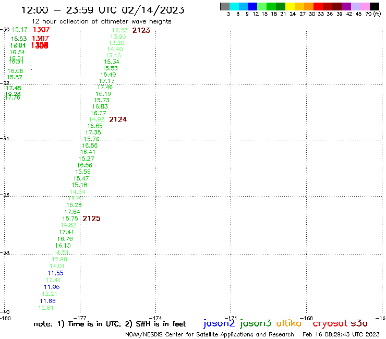Viewport: 386px width, 339px height.
Task: Click the black legend color swatch
Action: click(x=374, y=6)
